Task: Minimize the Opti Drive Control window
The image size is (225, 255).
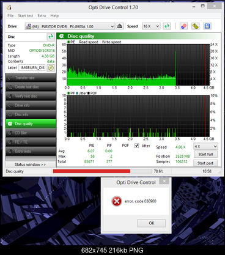Action: tap(194, 7)
